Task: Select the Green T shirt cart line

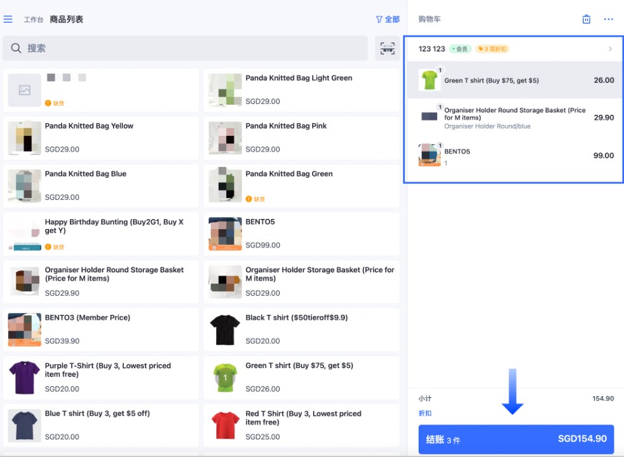Action: point(515,80)
